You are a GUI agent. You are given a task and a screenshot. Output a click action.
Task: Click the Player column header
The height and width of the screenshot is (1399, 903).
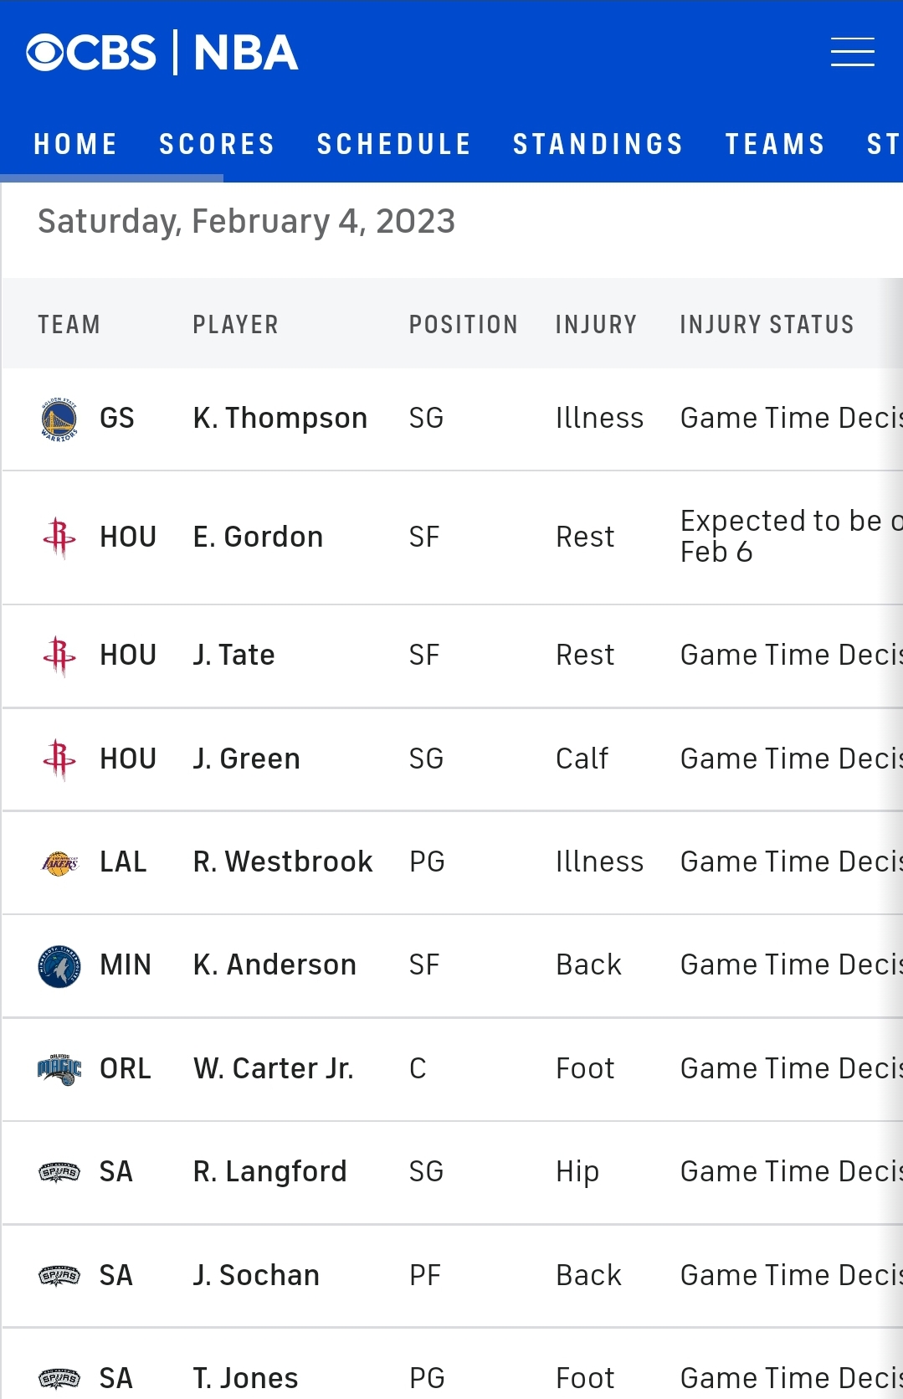pos(235,325)
